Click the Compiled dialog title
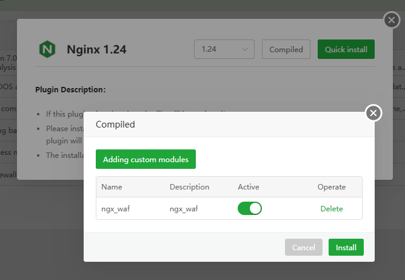This screenshot has height=280, width=405. click(x=115, y=125)
